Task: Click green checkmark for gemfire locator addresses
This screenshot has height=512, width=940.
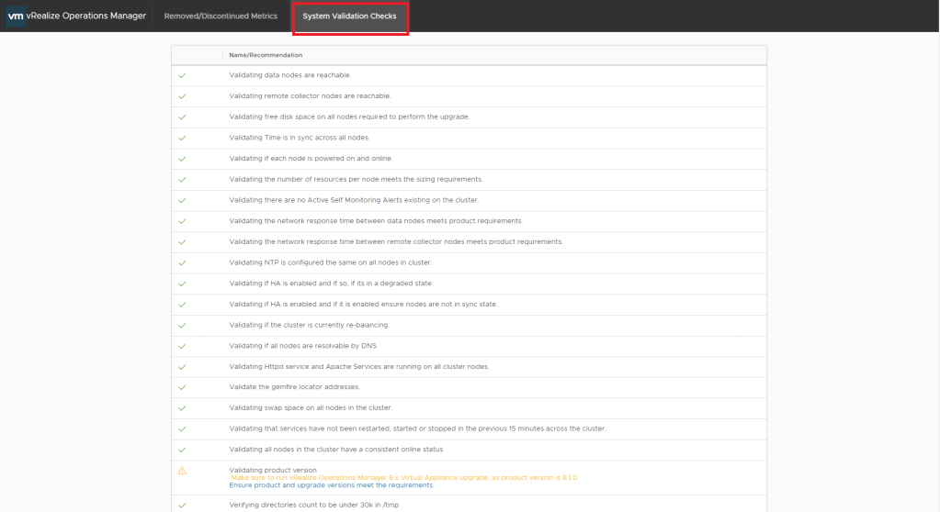Action: (x=182, y=387)
